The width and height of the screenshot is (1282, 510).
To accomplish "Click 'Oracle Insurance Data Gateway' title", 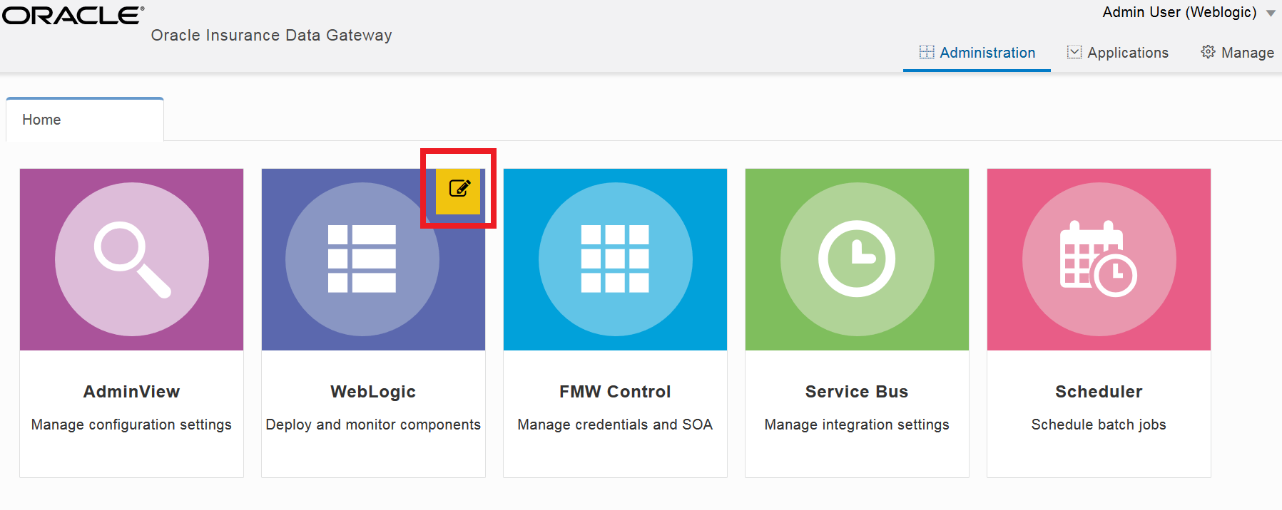I will coord(271,36).
